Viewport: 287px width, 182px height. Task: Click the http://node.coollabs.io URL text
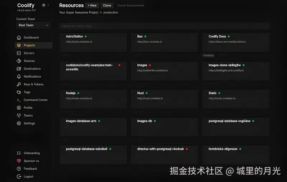tap(79, 98)
